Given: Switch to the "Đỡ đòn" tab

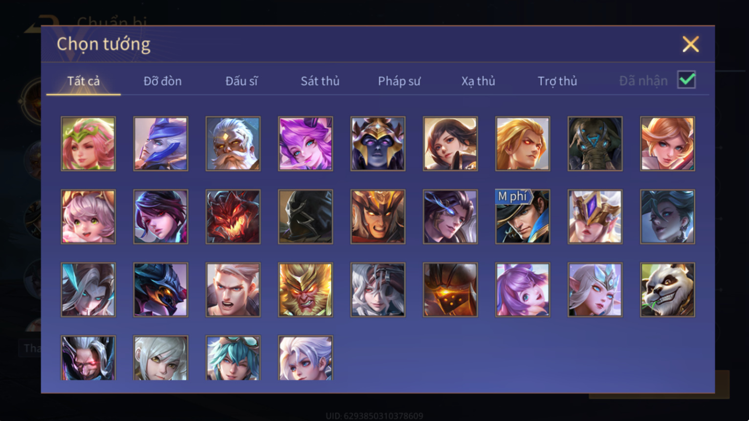Looking at the screenshot, I should [162, 81].
